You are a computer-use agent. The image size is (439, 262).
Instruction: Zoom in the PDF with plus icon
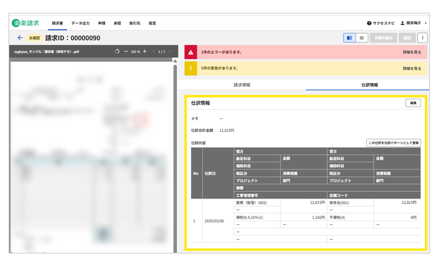[x=145, y=52]
